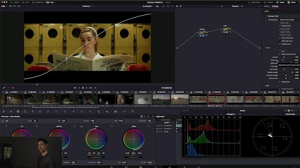Screen dimensions: 300x168
Task: Open the Color Match palette
Action: click(11, 112)
